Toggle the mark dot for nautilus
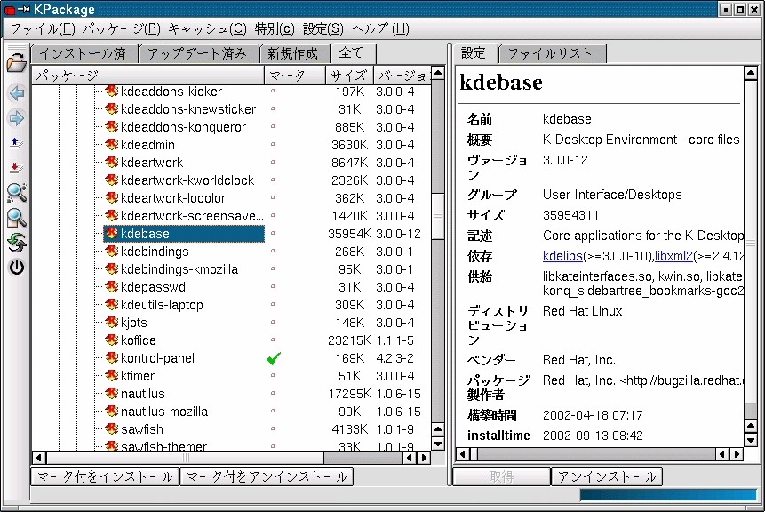 [x=273, y=393]
